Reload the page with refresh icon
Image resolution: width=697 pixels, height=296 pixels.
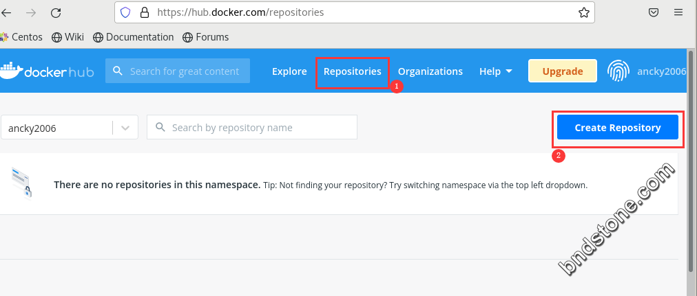[x=56, y=12]
